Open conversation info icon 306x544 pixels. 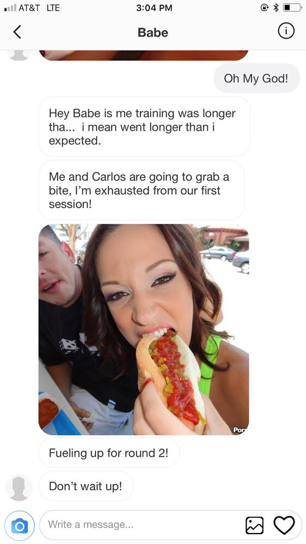pos(286,31)
